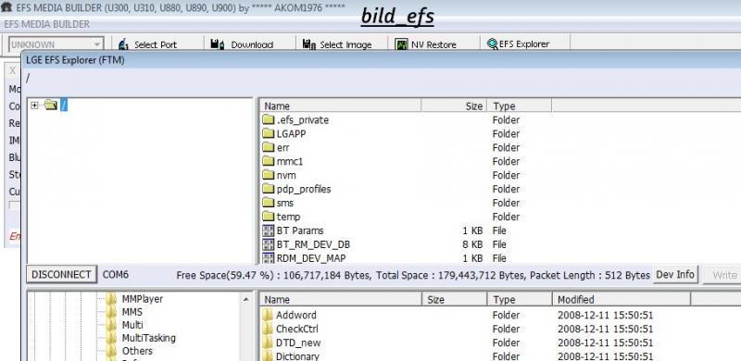Select the BT_RM_DEV_DB file name
The height and width of the screenshot is (361, 741).
click(313, 244)
